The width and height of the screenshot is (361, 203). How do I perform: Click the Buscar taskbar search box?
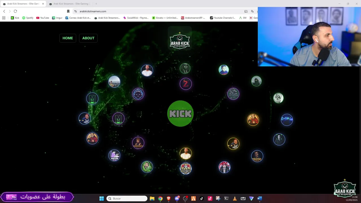point(127,198)
